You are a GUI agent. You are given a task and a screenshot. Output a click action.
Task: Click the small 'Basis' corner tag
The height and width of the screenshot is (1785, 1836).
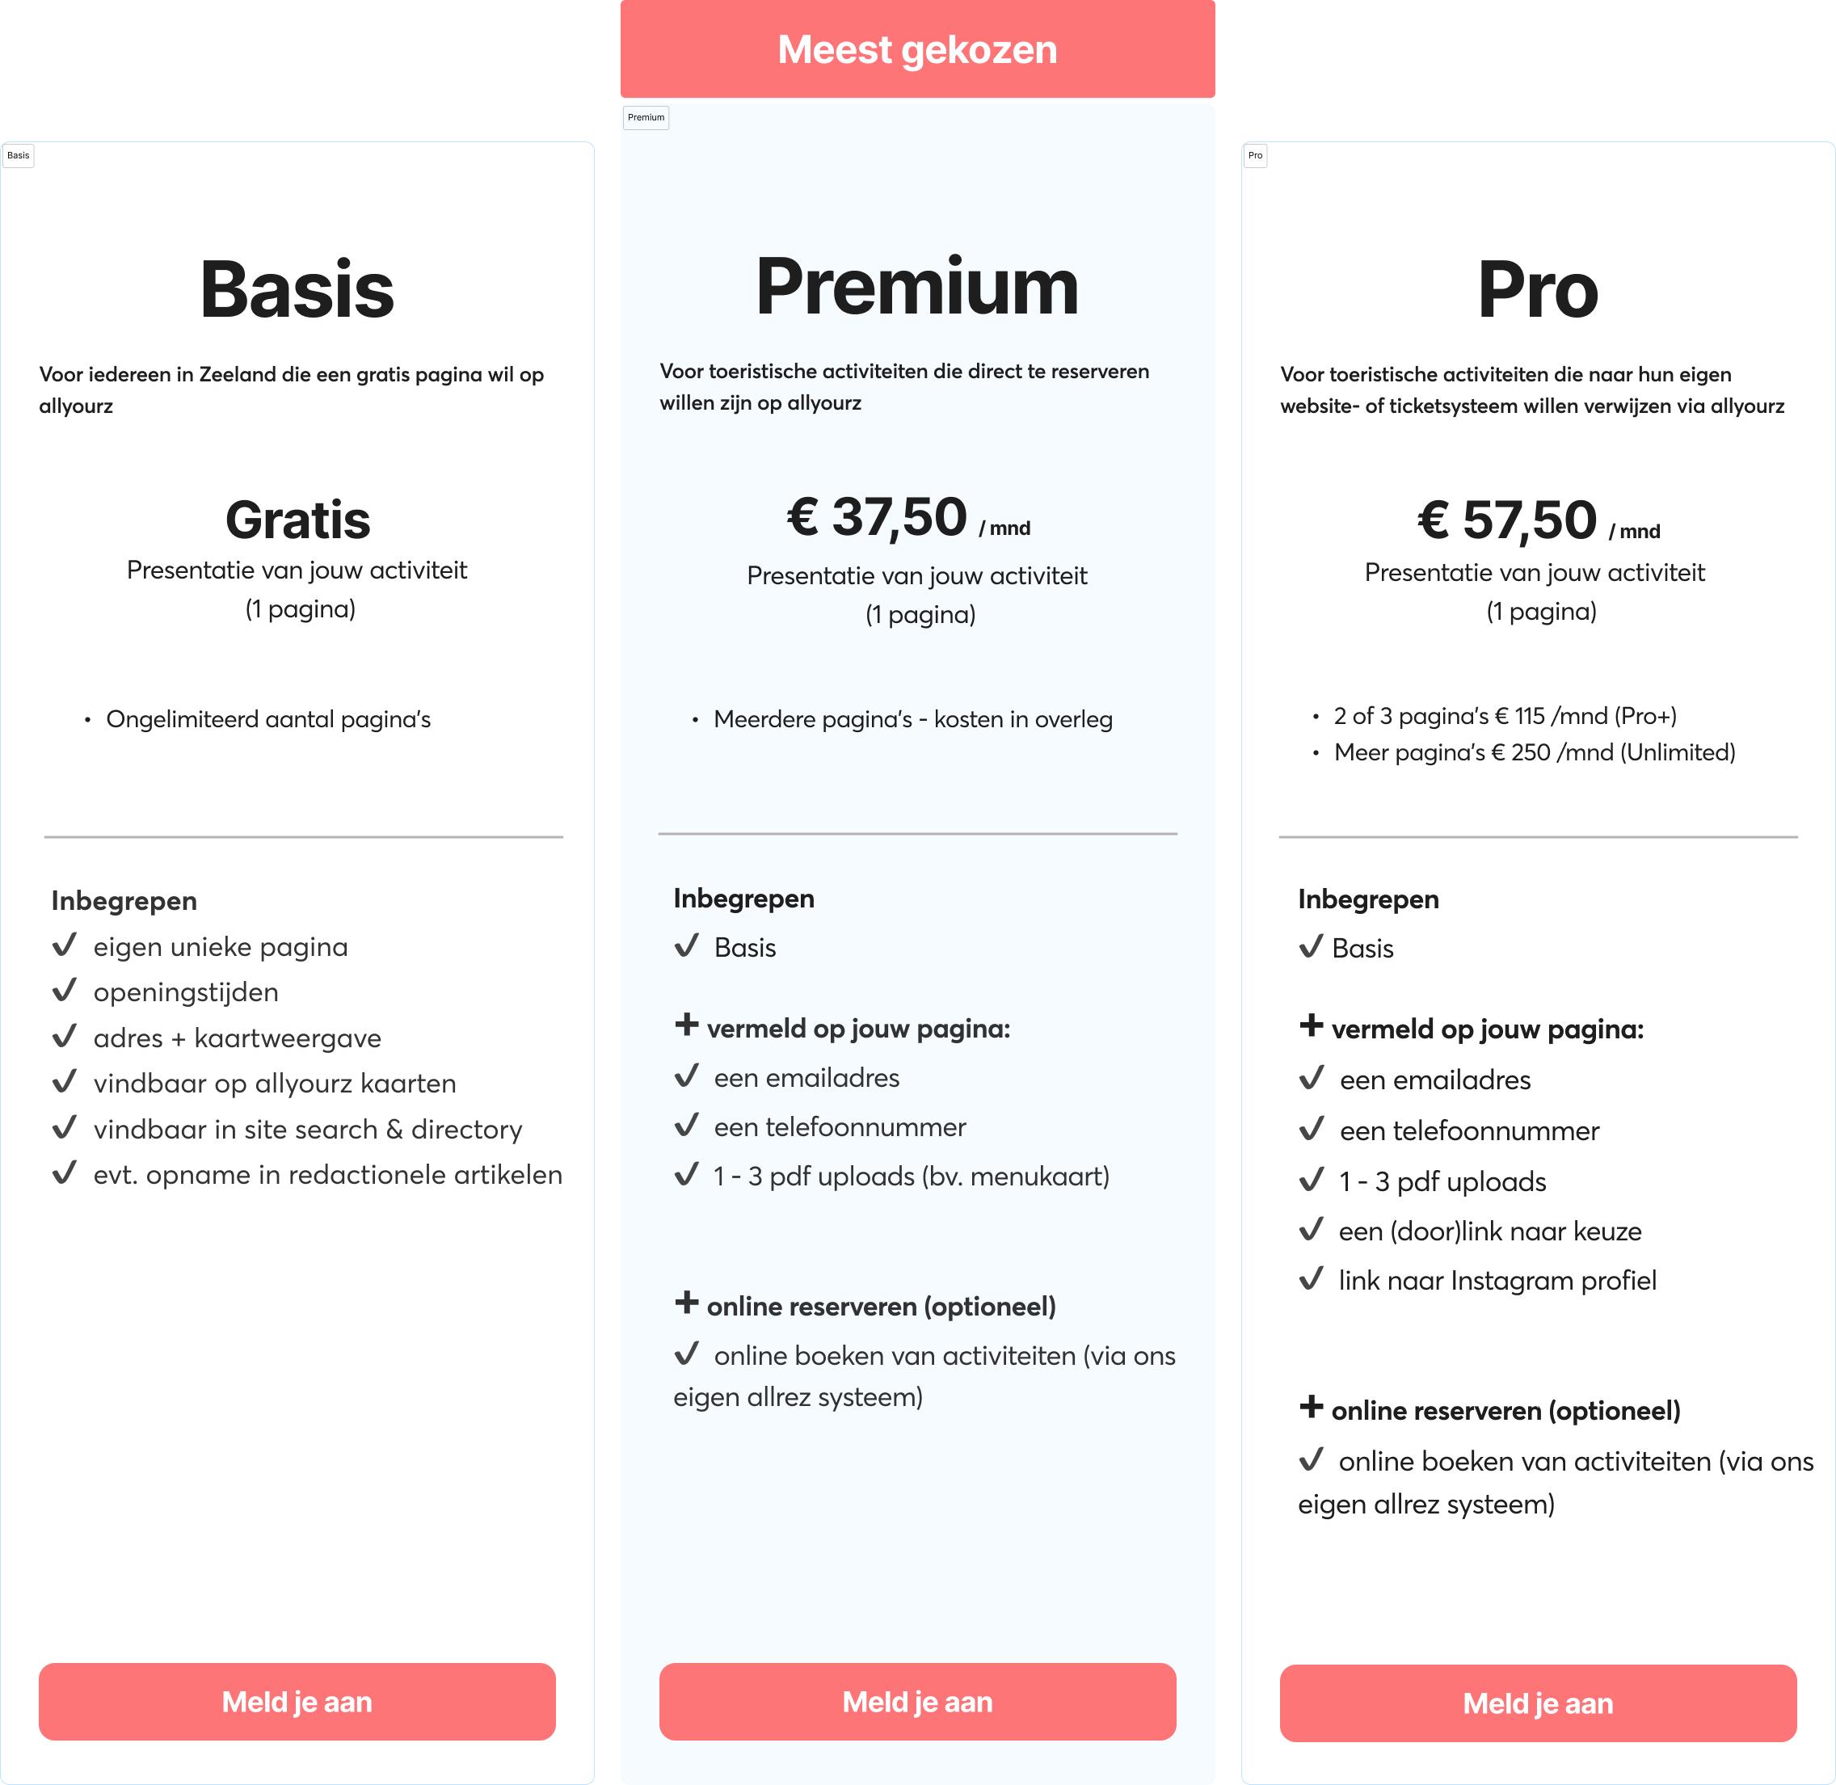click(19, 156)
